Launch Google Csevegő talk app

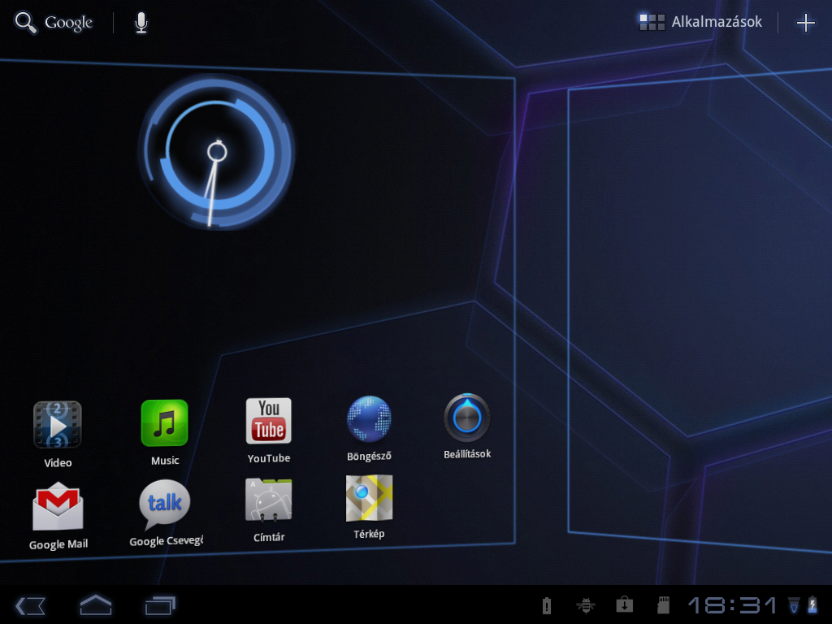pos(165,513)
